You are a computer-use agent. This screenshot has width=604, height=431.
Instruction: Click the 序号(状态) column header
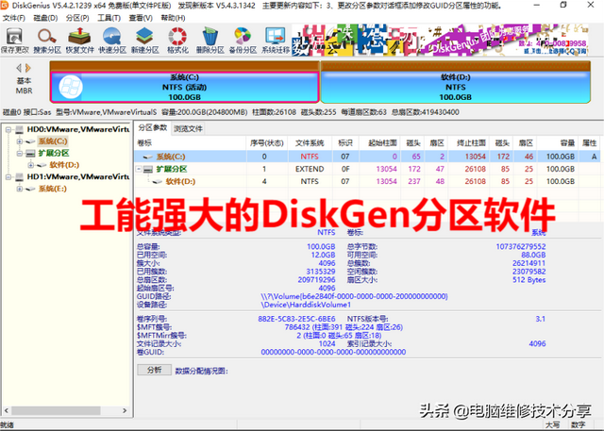(x=267, y=143)
